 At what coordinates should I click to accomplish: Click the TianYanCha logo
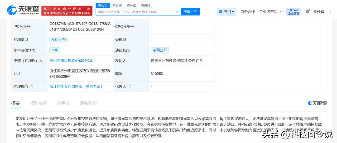tap(23, 11)
